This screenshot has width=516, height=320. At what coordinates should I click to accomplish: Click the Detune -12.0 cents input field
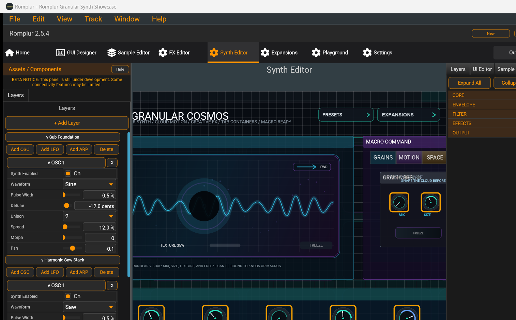coord(95,206)
